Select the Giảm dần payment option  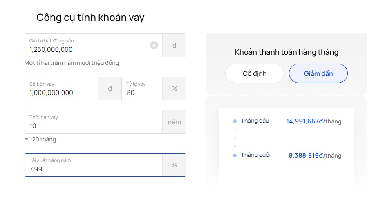pos(318,73)
